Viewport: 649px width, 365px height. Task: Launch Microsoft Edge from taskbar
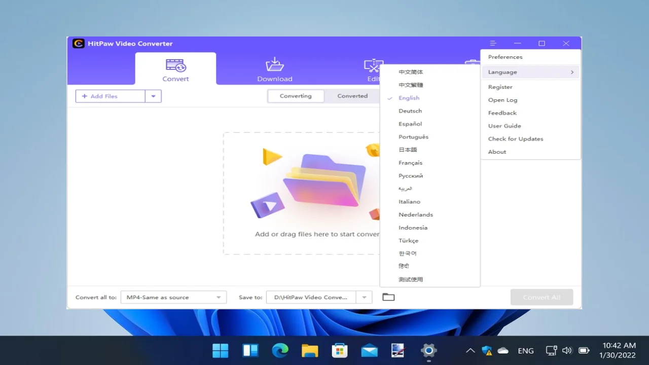(280, 350)
